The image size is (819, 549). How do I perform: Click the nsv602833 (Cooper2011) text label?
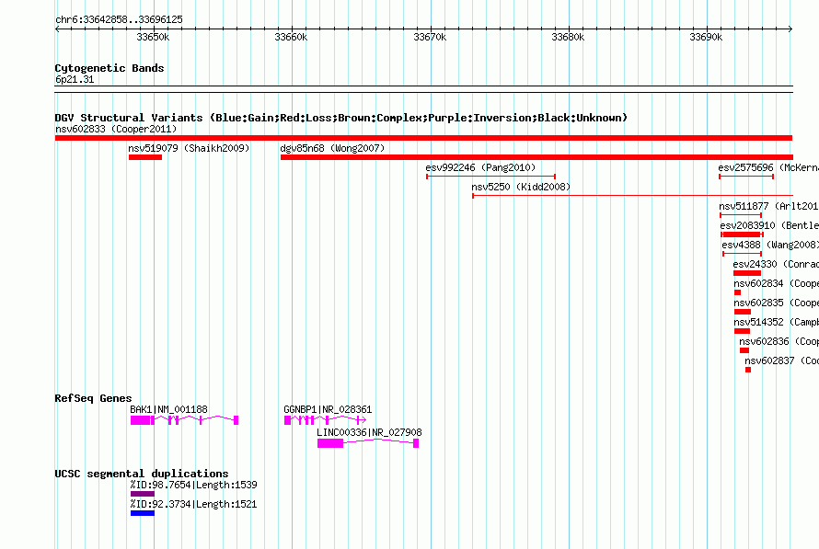point(116,129)
